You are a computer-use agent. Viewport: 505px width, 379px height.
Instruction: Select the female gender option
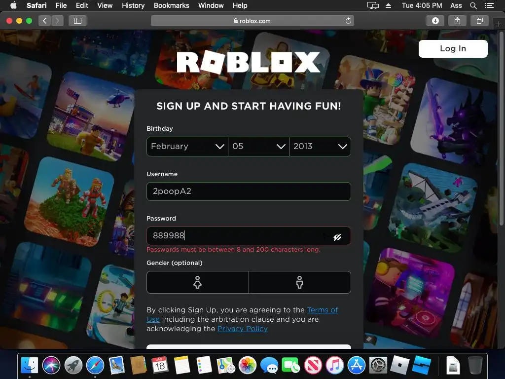click(197, 282)
